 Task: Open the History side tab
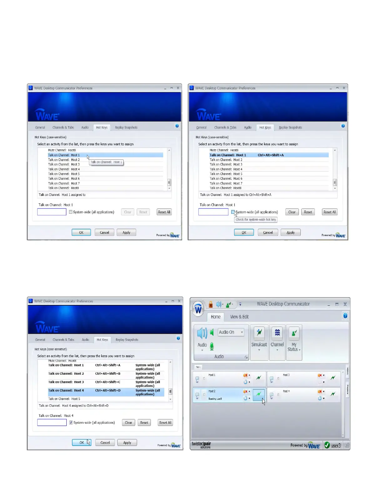click(x=347, y=371)
